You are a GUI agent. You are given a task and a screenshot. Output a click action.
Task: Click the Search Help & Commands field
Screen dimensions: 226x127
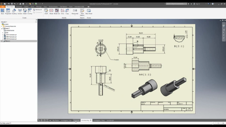click(x=177, y=4)
